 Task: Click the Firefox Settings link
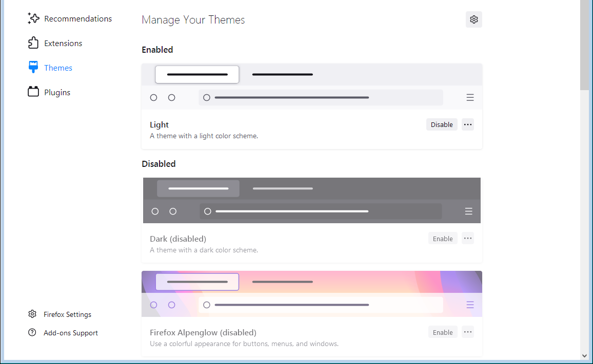67,314
